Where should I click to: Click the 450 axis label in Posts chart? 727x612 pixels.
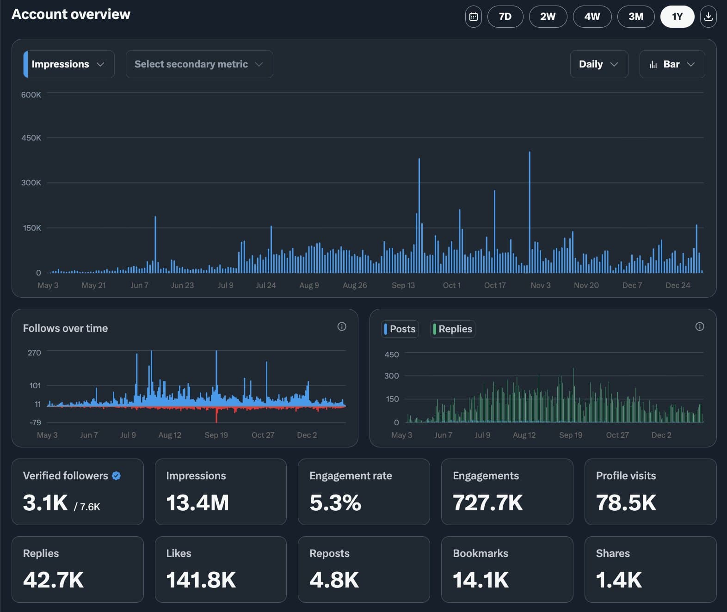(x=391, y=355)
